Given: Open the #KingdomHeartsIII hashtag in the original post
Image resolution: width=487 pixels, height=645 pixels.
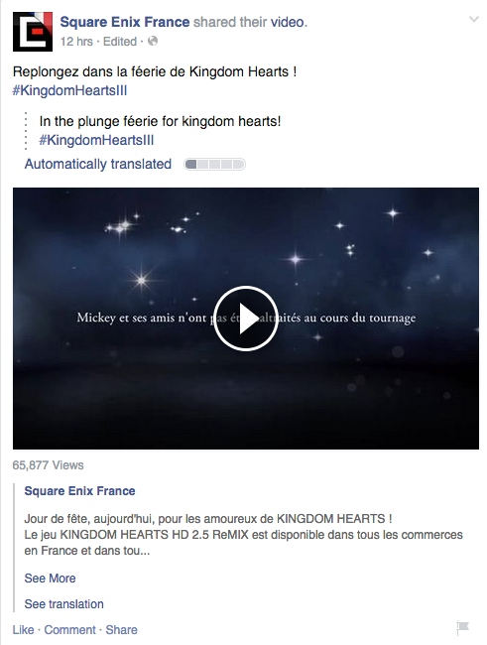Looking at the screenshot, I should click(x=69, y=90).
